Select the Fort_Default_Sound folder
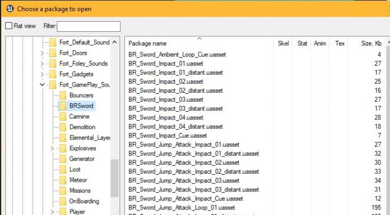 click(x=84, y=42)
